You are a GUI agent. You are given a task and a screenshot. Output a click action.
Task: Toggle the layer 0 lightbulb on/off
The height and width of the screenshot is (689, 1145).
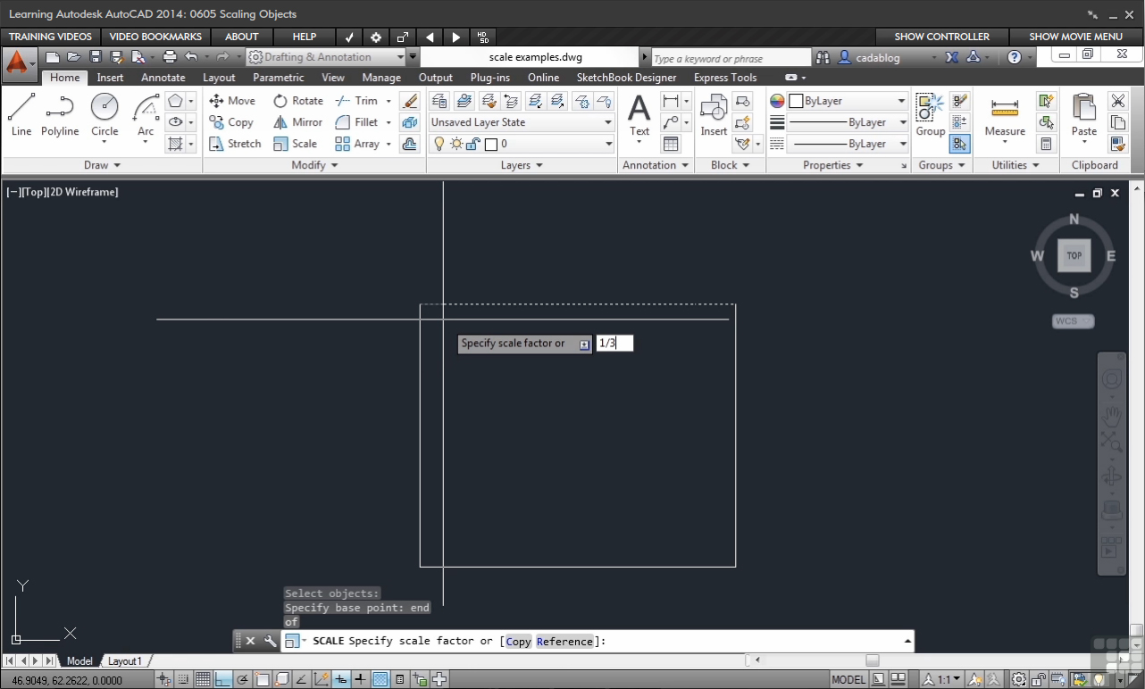439,144
